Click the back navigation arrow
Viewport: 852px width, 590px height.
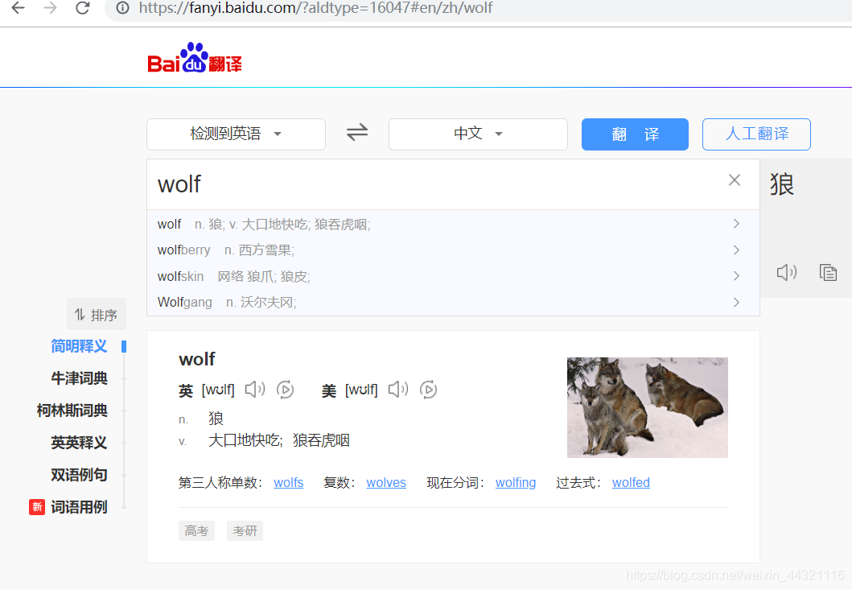click(x=18, y=10)
